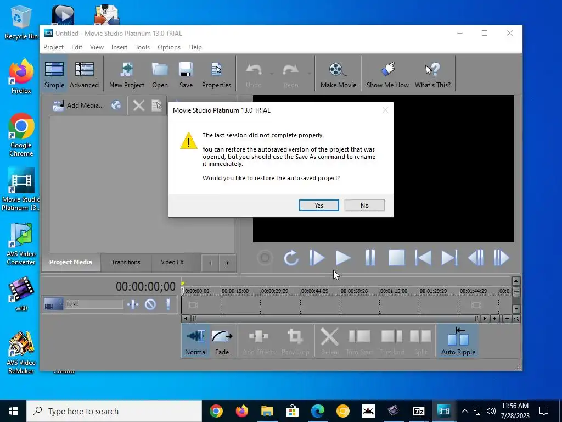Image resolution: width=562 pixels, height=422 pixels.
Task: Click the timeline ruler at 00:00:59:28
Action: point(354,291)
